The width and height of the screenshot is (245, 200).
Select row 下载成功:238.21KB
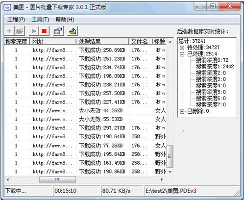(x=85, y=85)
